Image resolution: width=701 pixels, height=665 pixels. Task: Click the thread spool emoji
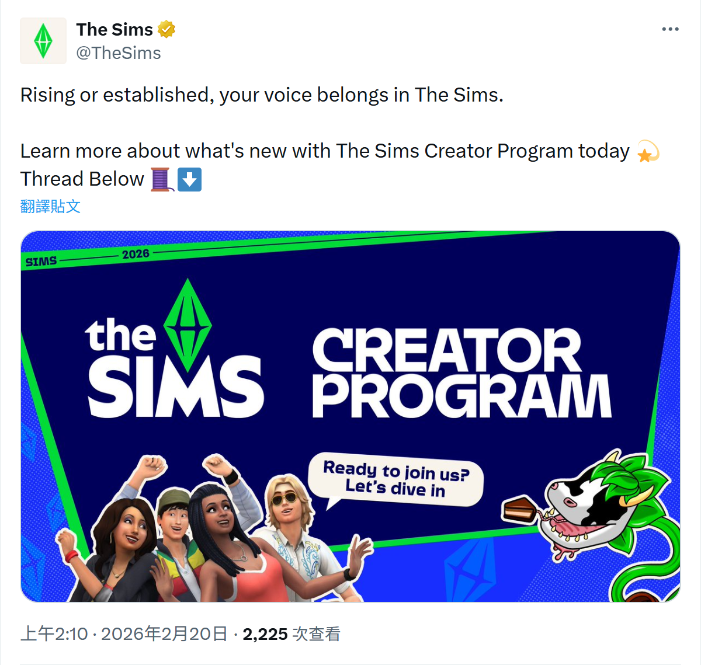161,179
